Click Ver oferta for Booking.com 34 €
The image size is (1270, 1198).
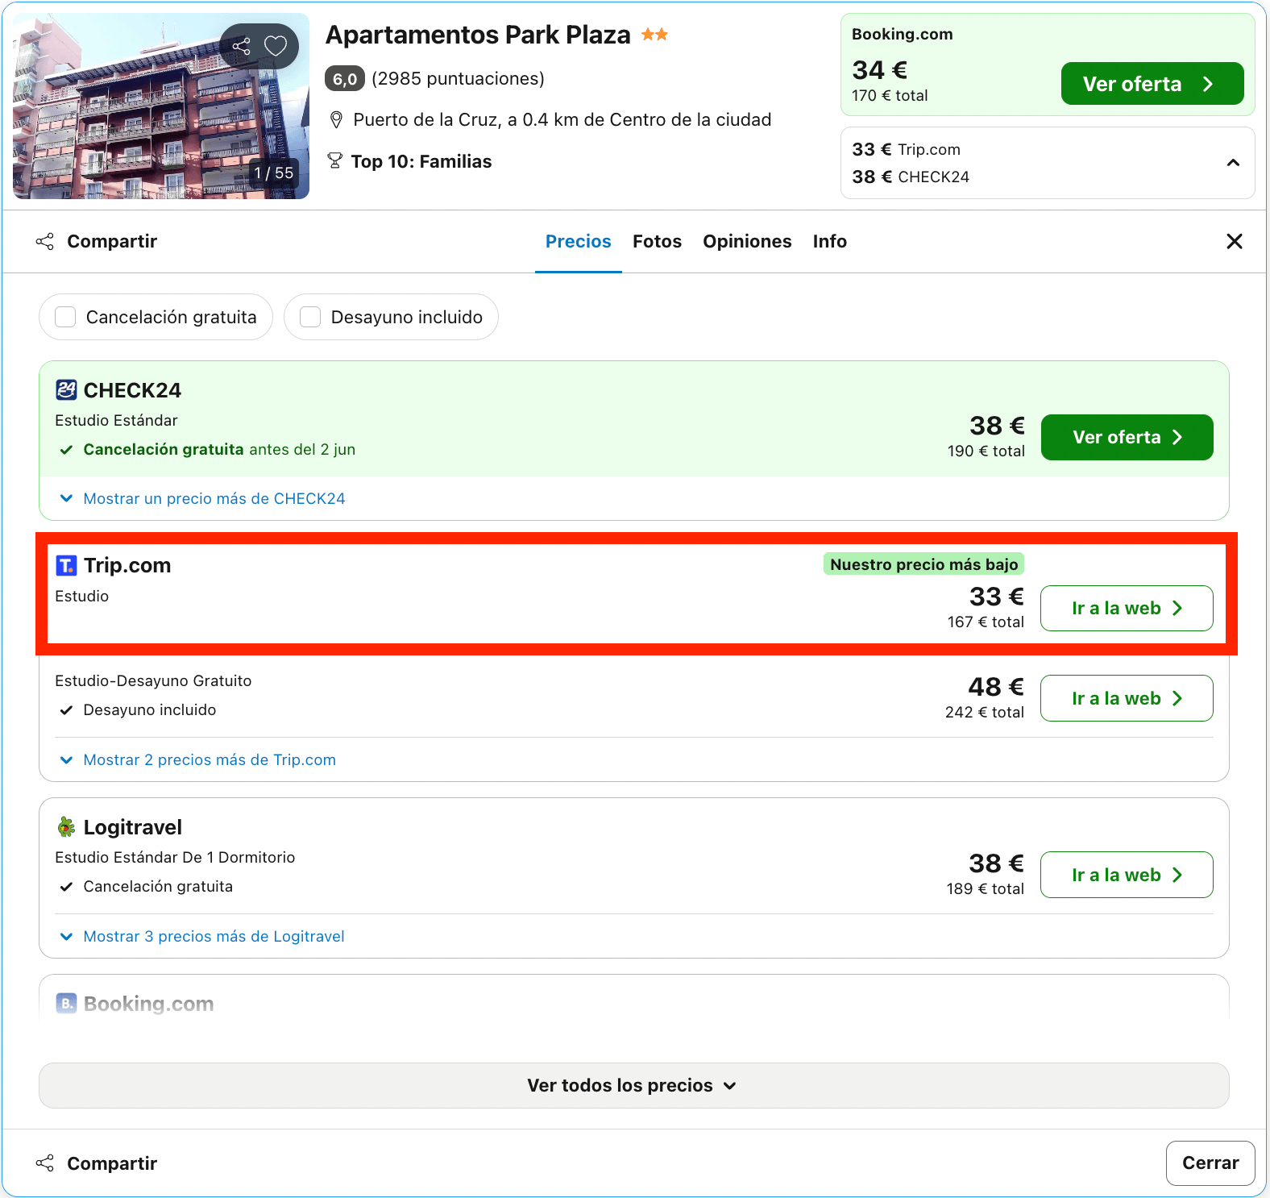coord(1152,84)
